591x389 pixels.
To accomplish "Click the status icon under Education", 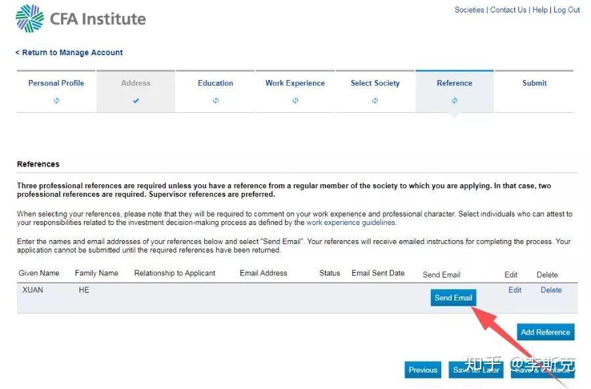I will [x=215, y=100].
